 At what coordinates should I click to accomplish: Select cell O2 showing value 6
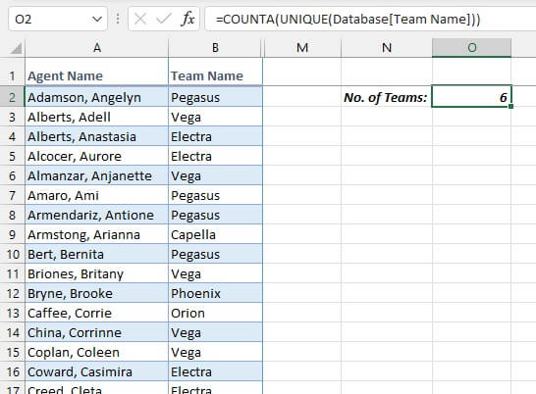tap(472, 97)
